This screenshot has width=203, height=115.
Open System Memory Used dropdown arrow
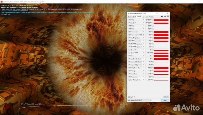coord(143,80)
